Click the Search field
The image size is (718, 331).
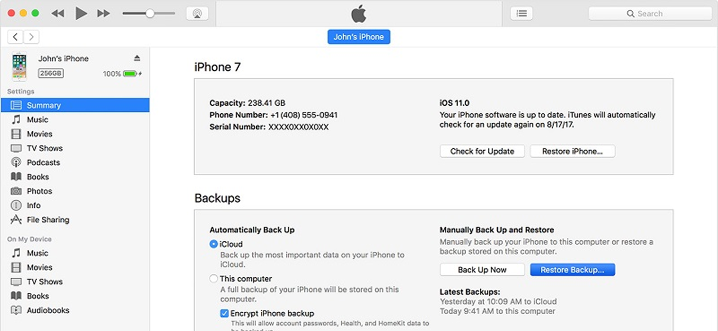(x=650, y=13)
